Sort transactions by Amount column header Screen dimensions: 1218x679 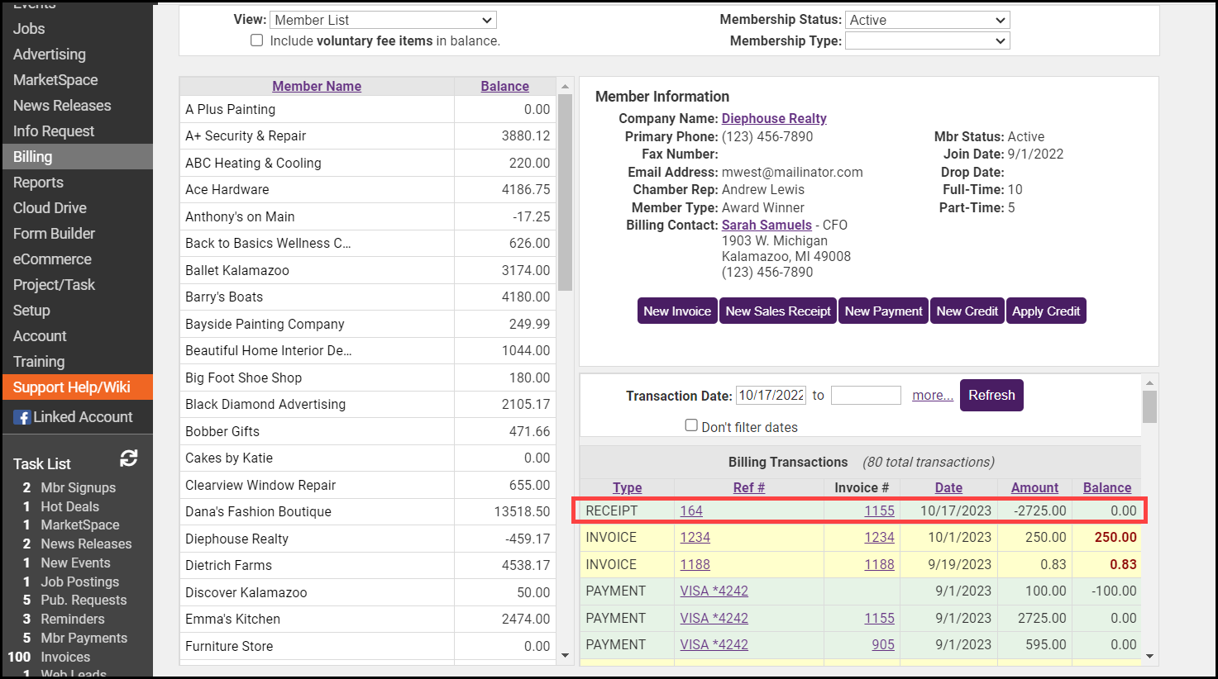point(1034,487)
